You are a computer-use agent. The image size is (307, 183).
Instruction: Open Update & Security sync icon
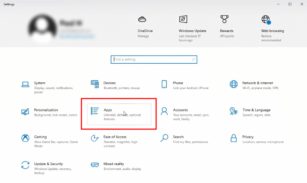tap(25, 165)
